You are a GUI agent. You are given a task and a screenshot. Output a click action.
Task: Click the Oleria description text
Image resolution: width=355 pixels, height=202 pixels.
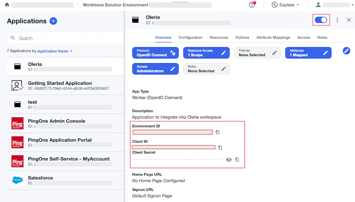click(177, 117)
